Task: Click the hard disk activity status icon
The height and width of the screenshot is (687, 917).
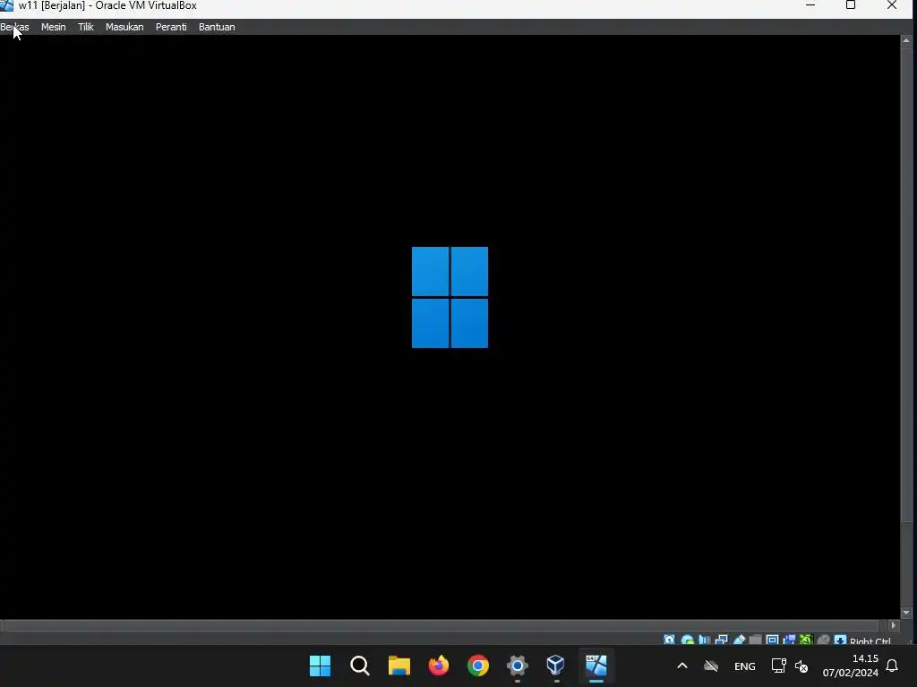Action: (x=670, y=640)
